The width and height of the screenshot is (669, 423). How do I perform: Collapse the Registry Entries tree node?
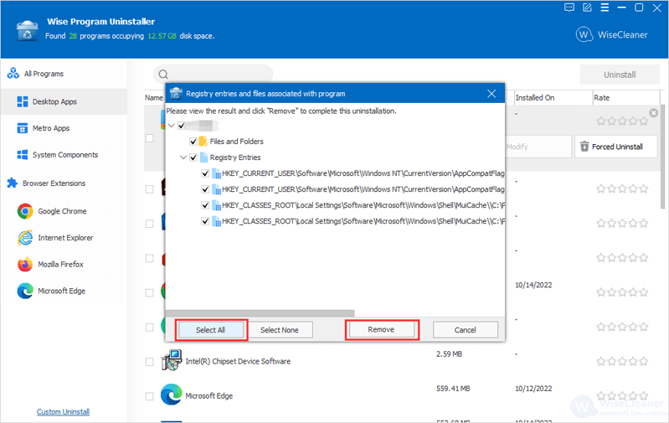click(x=183, y=157)
